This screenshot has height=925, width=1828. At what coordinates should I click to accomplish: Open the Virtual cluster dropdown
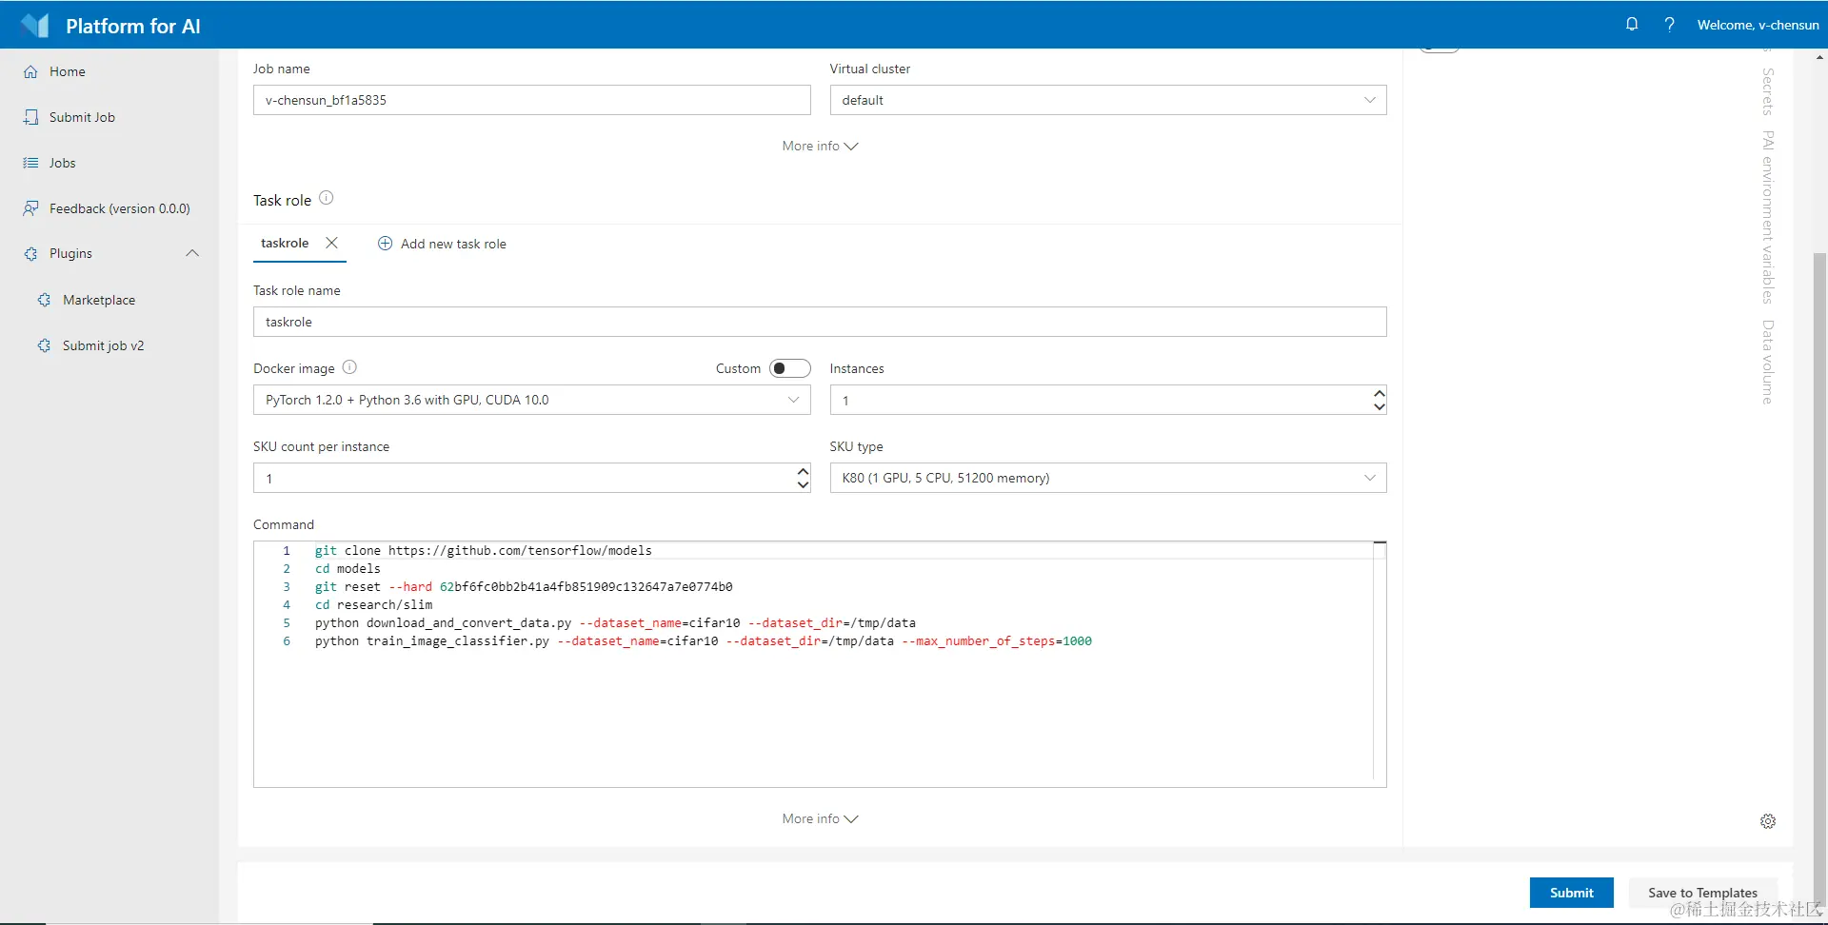pyautogui.click(x=1108, y=100)
